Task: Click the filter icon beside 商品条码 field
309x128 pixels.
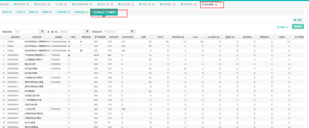Action: pos(42,31)
